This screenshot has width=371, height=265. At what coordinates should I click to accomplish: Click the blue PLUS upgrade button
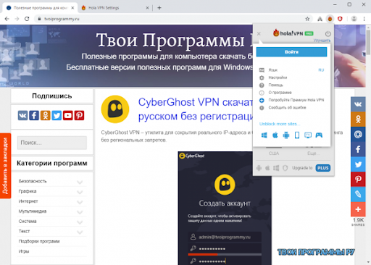click(323, 168)
